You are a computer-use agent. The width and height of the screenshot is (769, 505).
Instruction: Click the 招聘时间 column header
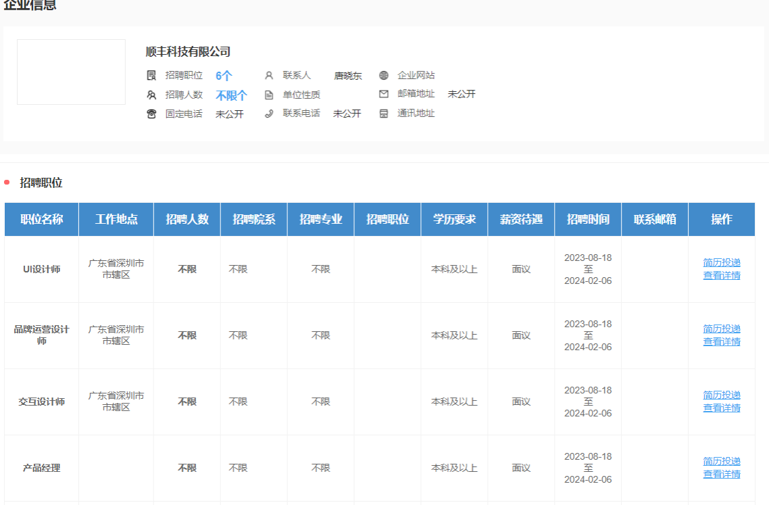click(x=588, y=219)
